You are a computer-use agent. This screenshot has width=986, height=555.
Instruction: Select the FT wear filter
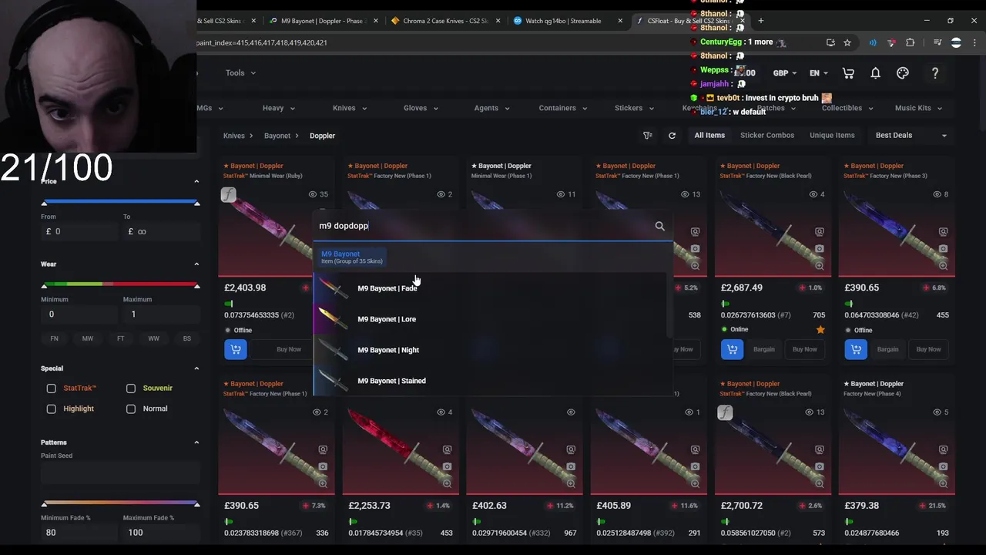click(120, 338)
